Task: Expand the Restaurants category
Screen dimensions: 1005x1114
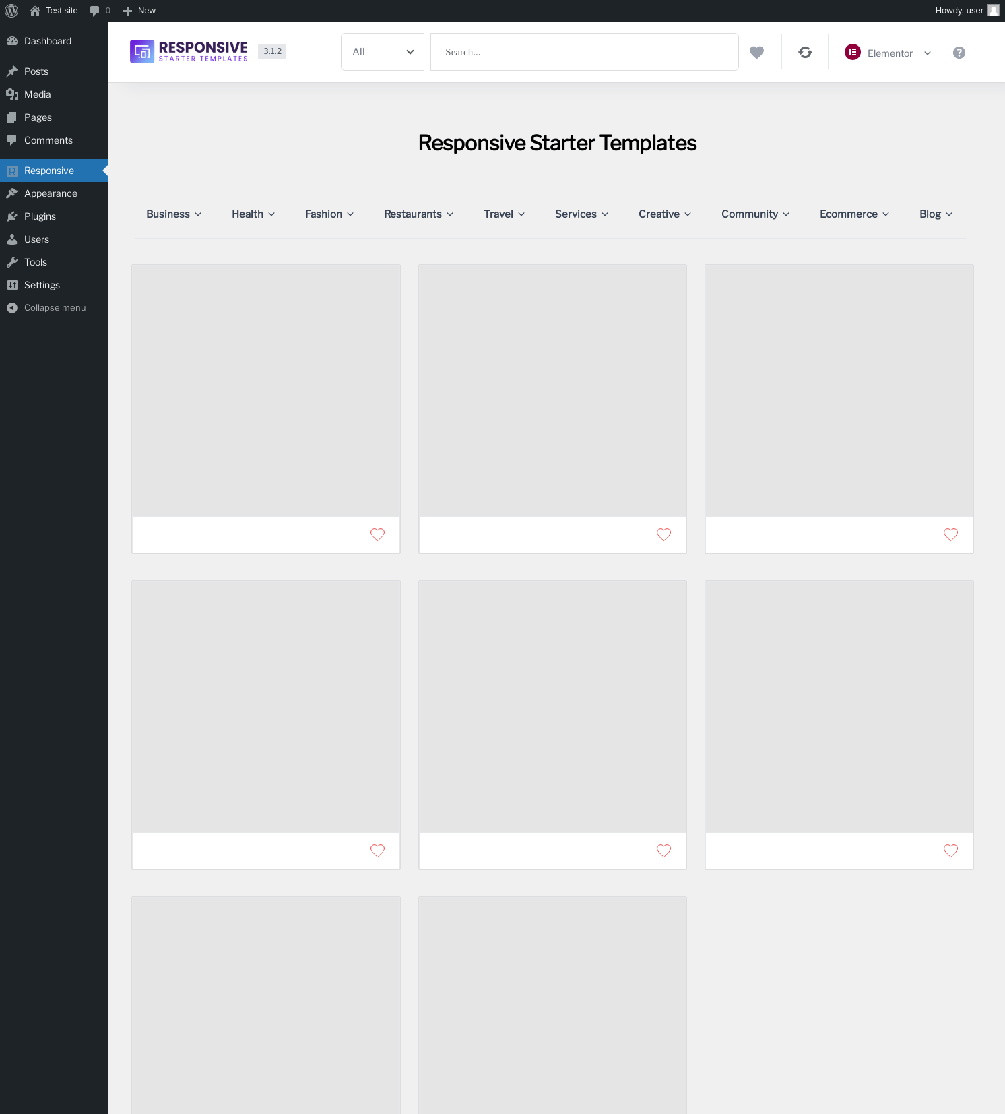Action: click(419, 214)
